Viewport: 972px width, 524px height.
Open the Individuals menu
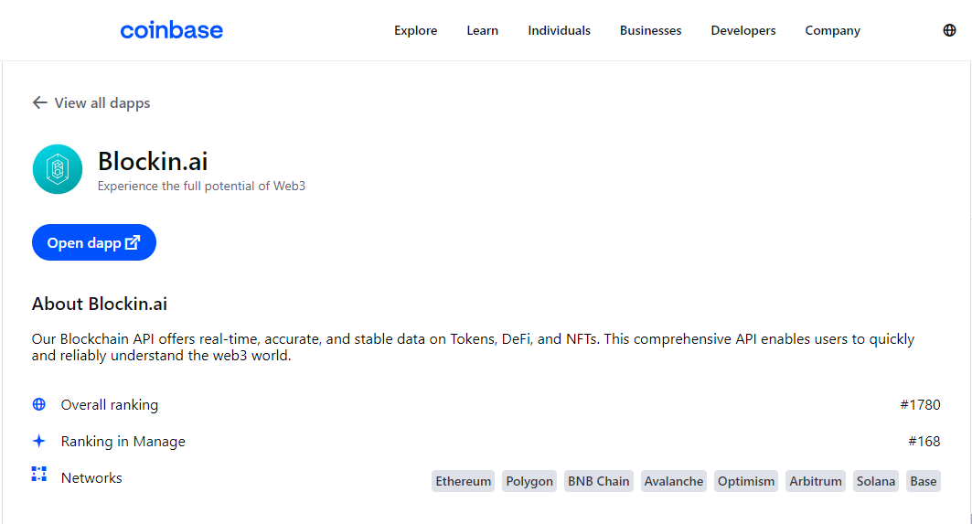click(x=559, y=30)
